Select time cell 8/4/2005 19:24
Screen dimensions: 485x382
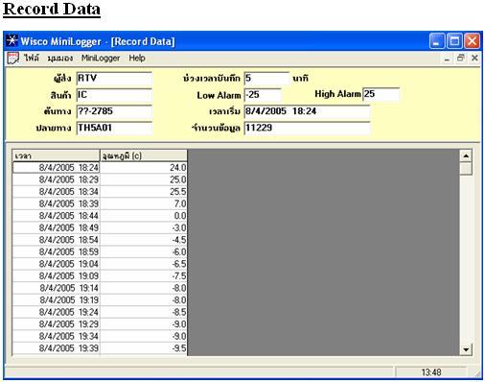57,312
